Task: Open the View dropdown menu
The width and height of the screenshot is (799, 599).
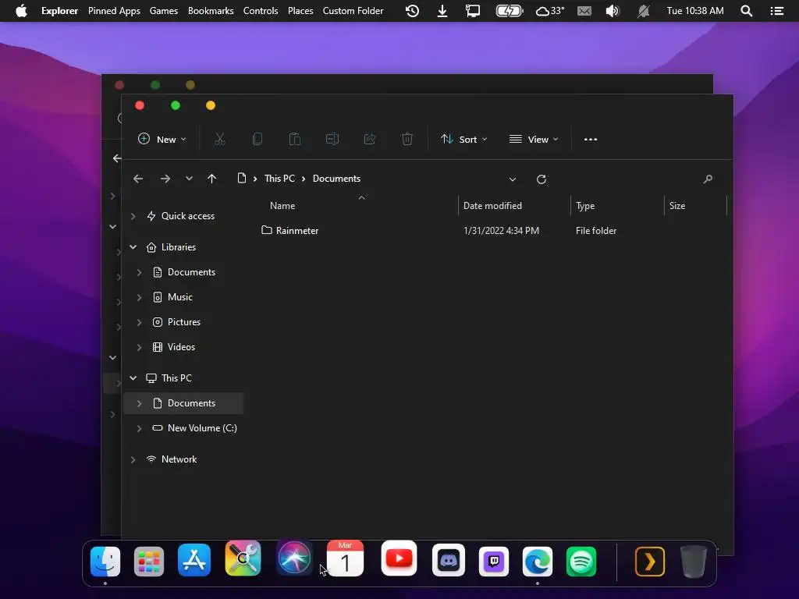Action: tap(534, 139)
